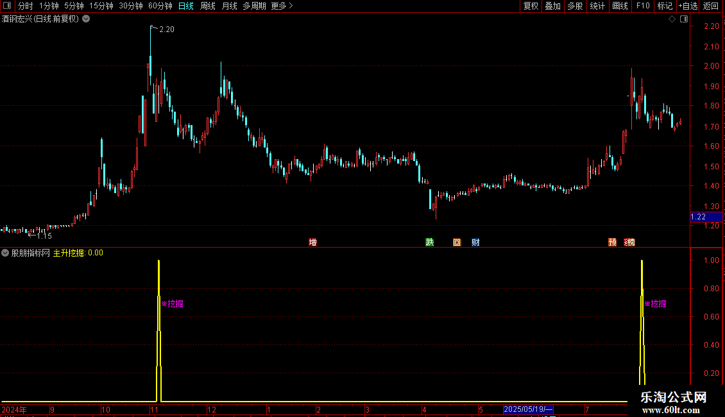The height and width of the screenshot is (417, 725).
Task: Click the 1.22 current price tag
Action: [706, 217]
